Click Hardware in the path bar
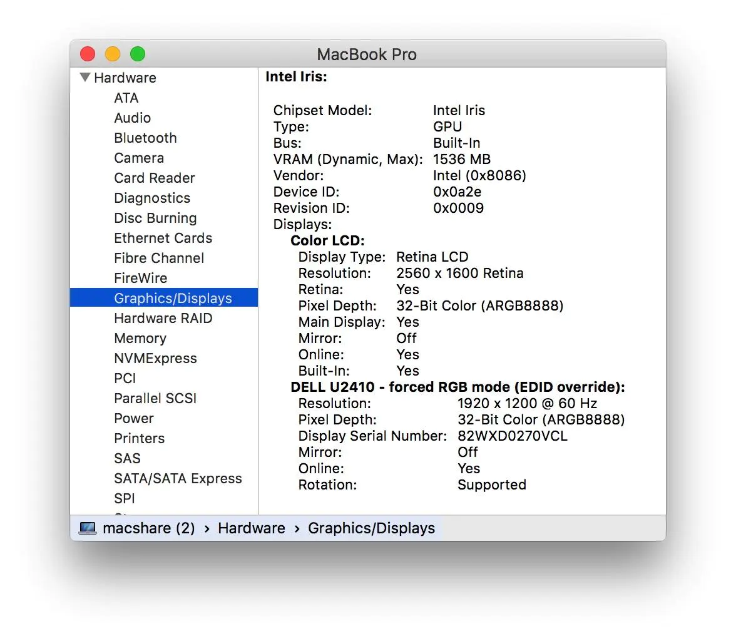 [252, 528]
